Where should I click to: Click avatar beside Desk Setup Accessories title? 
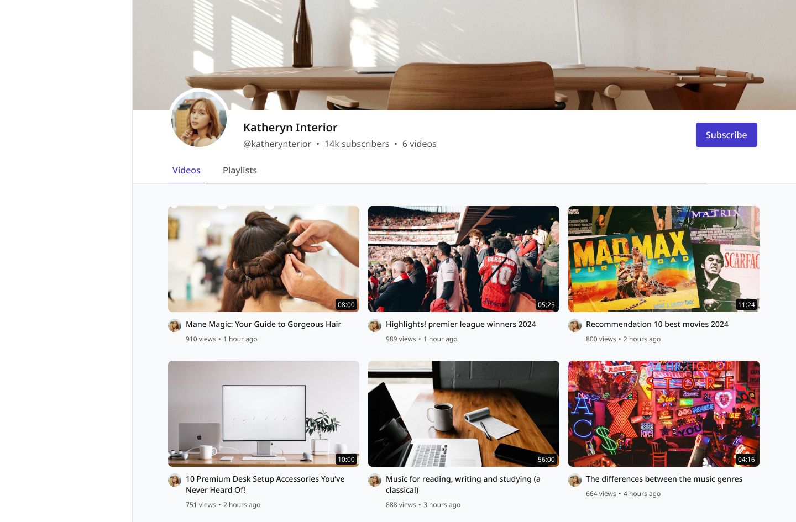(x=175, y=480)
